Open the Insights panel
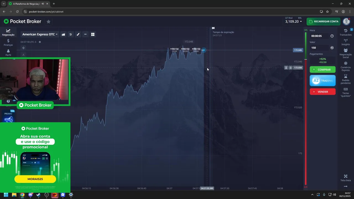Viewport: 354px width, 199px height. pyautogui.click(x=346, y=42)
